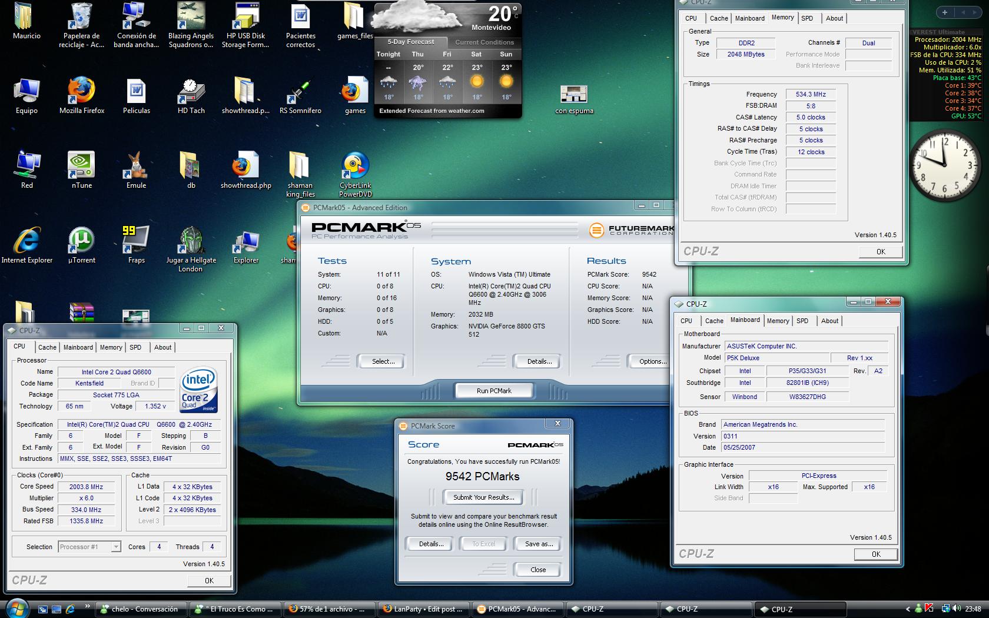Click LanParty - Edit post taskbar button
The width and height of the screenshot is (989, 618).
(423, 609)
